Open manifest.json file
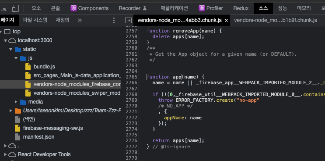Viewport: 325px width, 161px height. [38, 137]
